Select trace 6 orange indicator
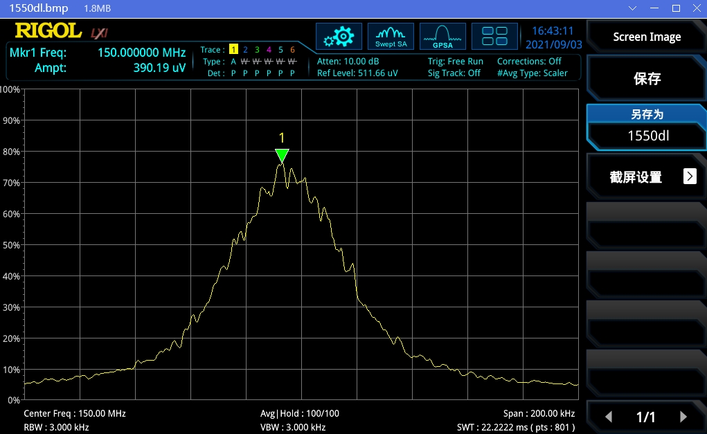707x434 pixels. [292, 50]
